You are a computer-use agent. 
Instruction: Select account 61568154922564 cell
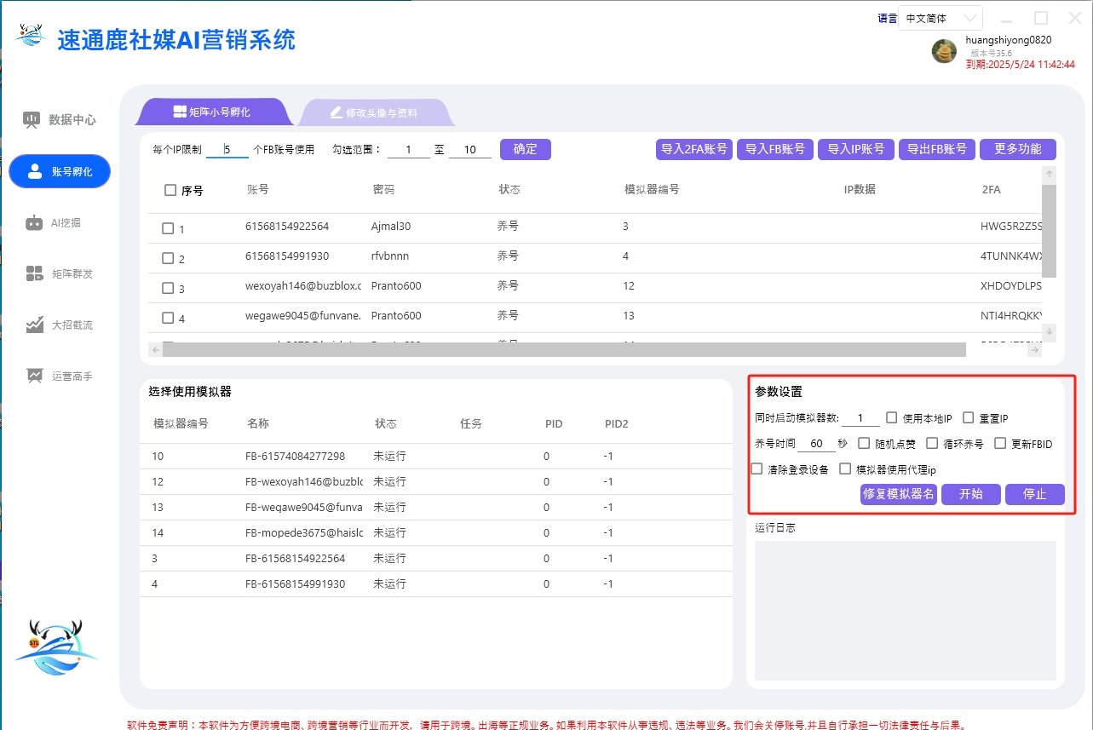pos(287,227)
